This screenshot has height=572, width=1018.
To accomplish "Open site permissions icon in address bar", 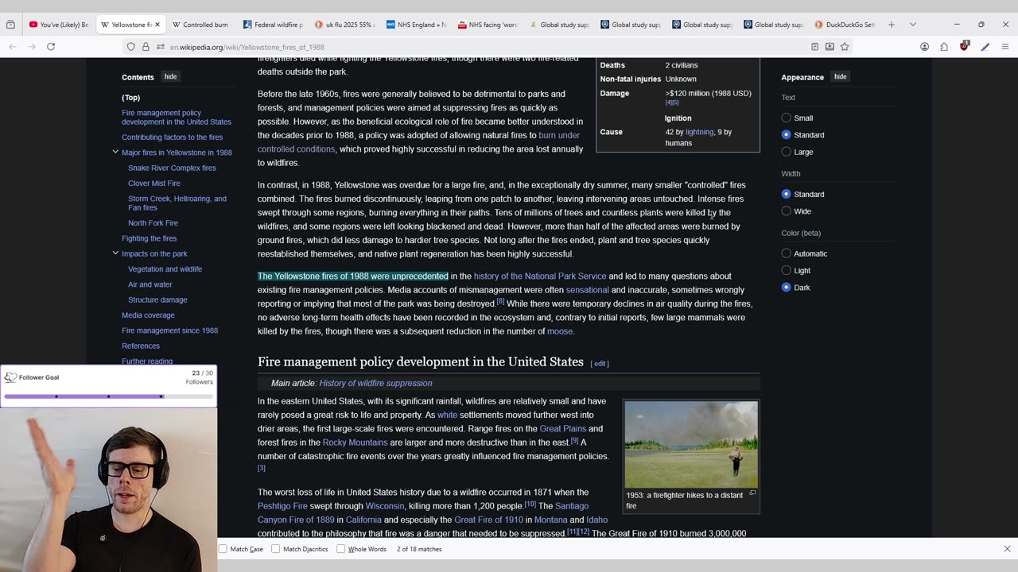I will click(160, 47).
